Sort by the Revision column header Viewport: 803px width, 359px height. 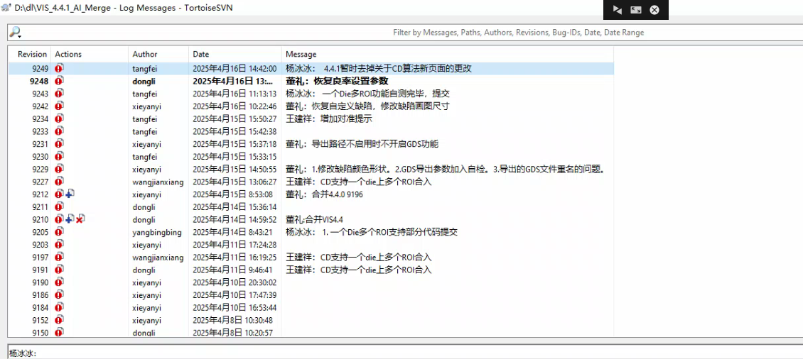(x=32, y=54)
